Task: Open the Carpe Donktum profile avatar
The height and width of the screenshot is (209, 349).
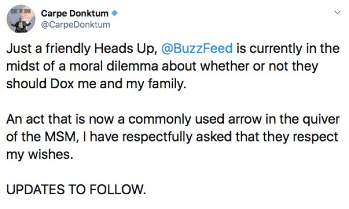Action: [21, 19]
